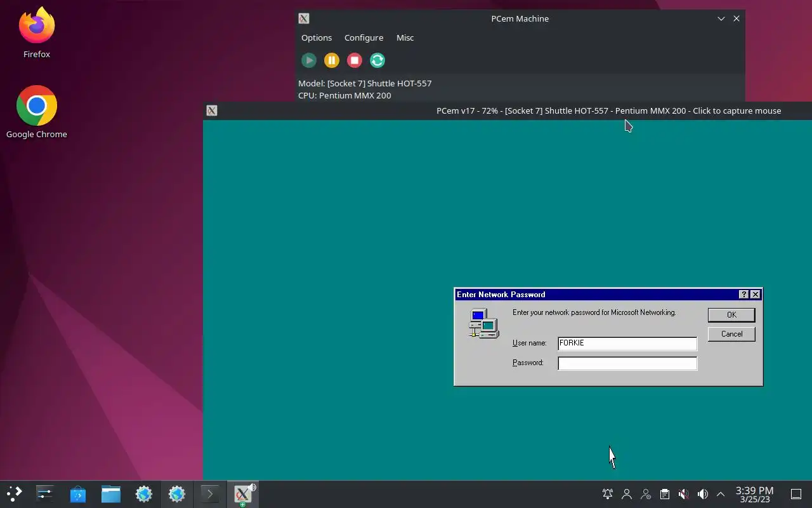Screen dimensions: 812x508
Task: Open the Options menu in PCem Machine
Action: [x=317, y=37]
